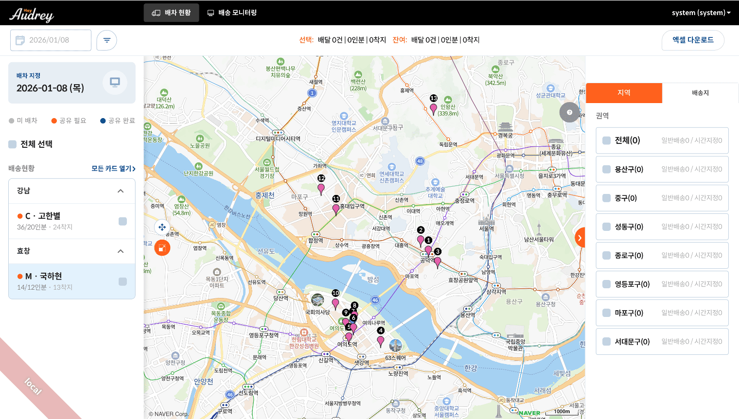
Task: Click the filter icon button
Action: point(106,40)
